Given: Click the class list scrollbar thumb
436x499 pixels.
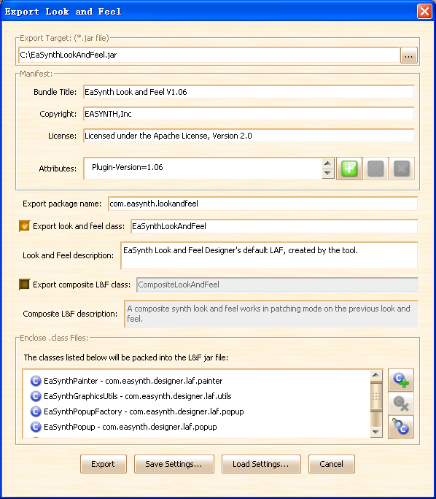Looking at the screenshot, I should click(376, 396).
